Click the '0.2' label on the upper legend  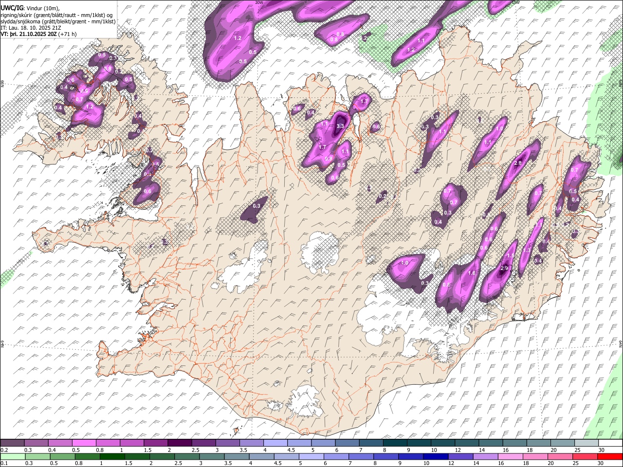4,450
